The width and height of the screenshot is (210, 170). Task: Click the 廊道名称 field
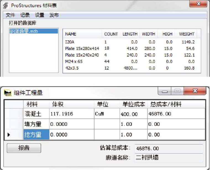pos(168,158)
